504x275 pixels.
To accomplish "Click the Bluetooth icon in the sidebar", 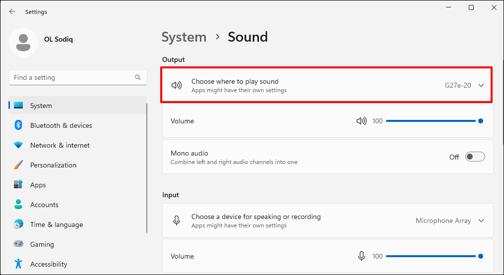I will (x=18, y=125).
